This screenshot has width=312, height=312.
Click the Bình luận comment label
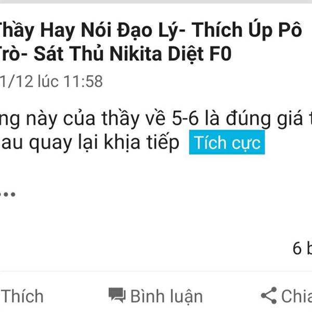(166, 297)
